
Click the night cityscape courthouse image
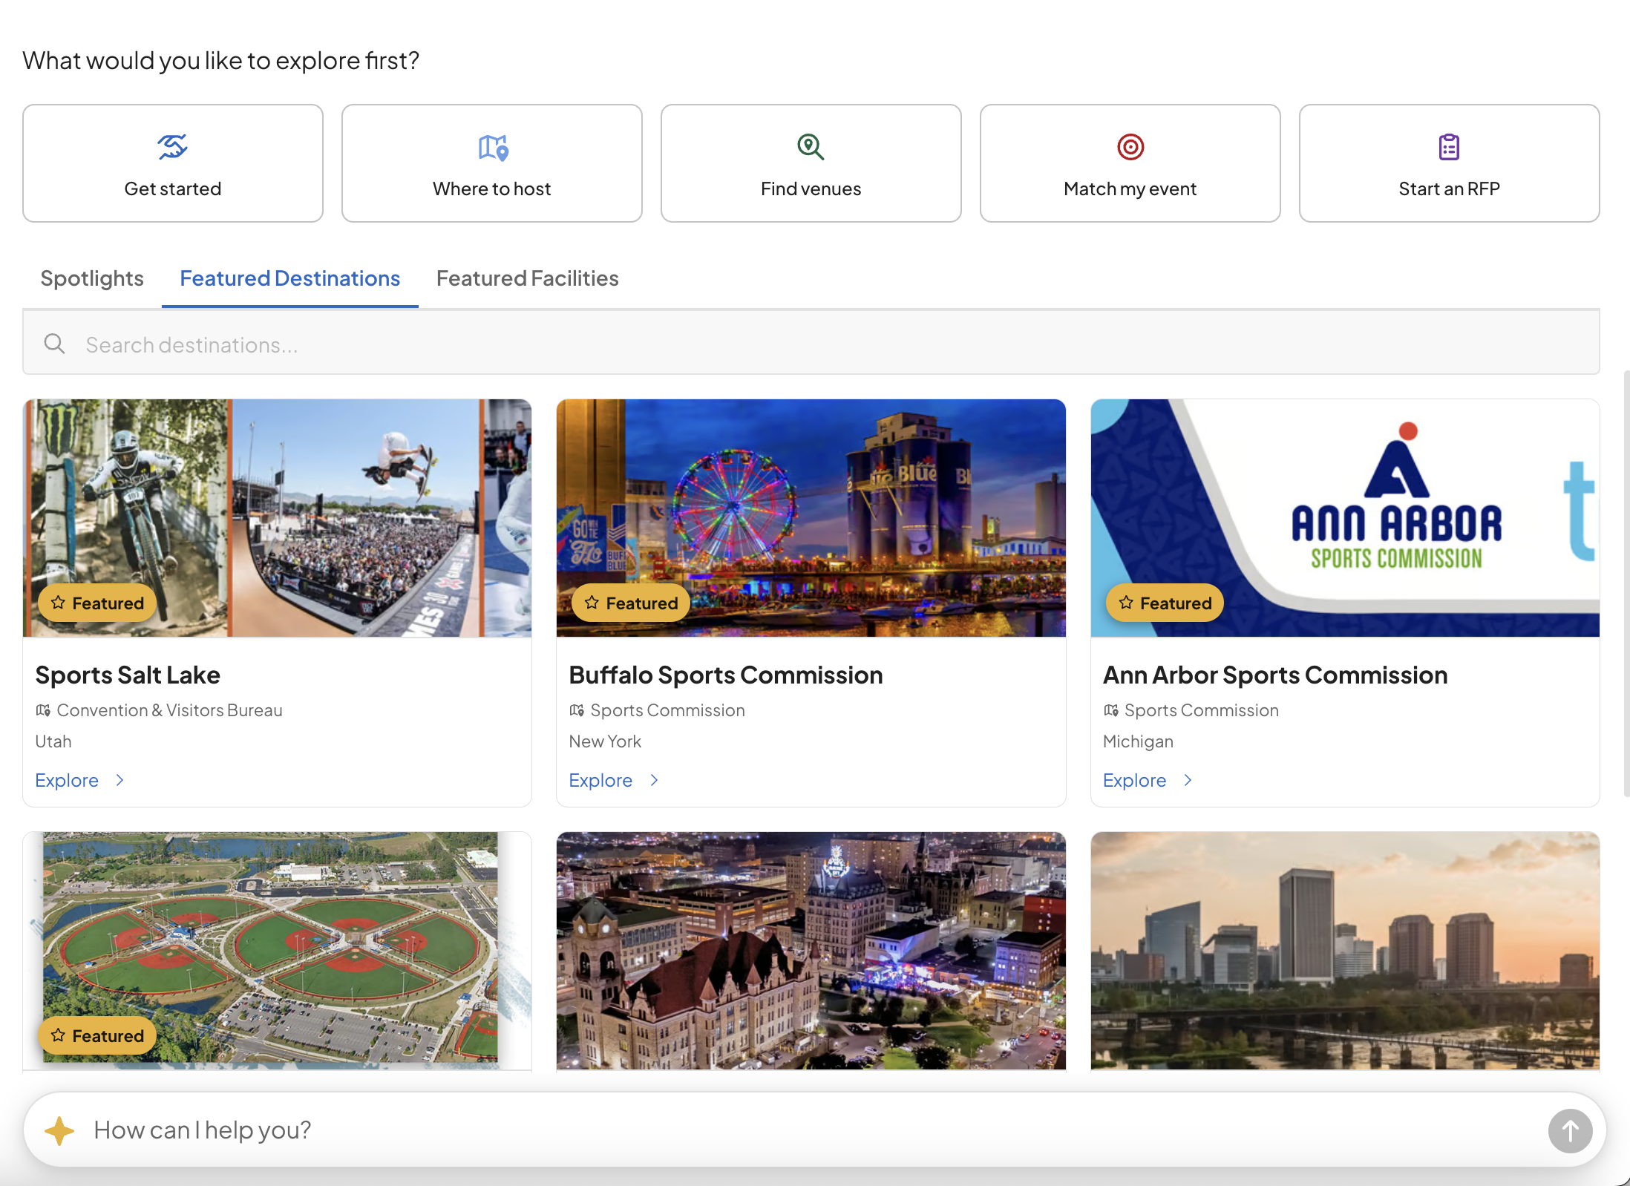811,950
